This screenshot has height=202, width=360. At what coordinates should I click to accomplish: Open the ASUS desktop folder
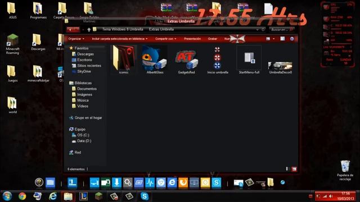point(12,10)
